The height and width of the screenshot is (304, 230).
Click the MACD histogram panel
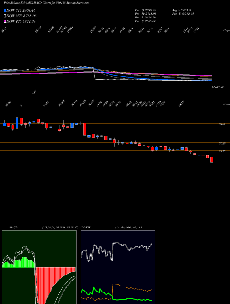pyautogui.click(x=39, y=267)
